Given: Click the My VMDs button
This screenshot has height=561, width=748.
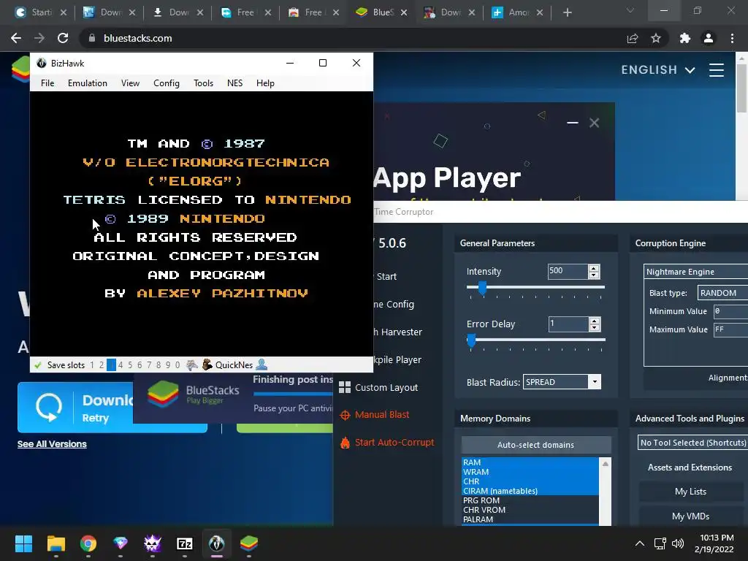Looking at the screenshot, I should point(691,516).
